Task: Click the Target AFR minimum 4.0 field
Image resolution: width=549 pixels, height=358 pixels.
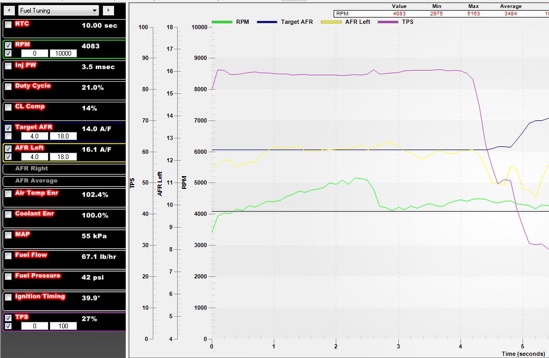Action: [34, 136]
